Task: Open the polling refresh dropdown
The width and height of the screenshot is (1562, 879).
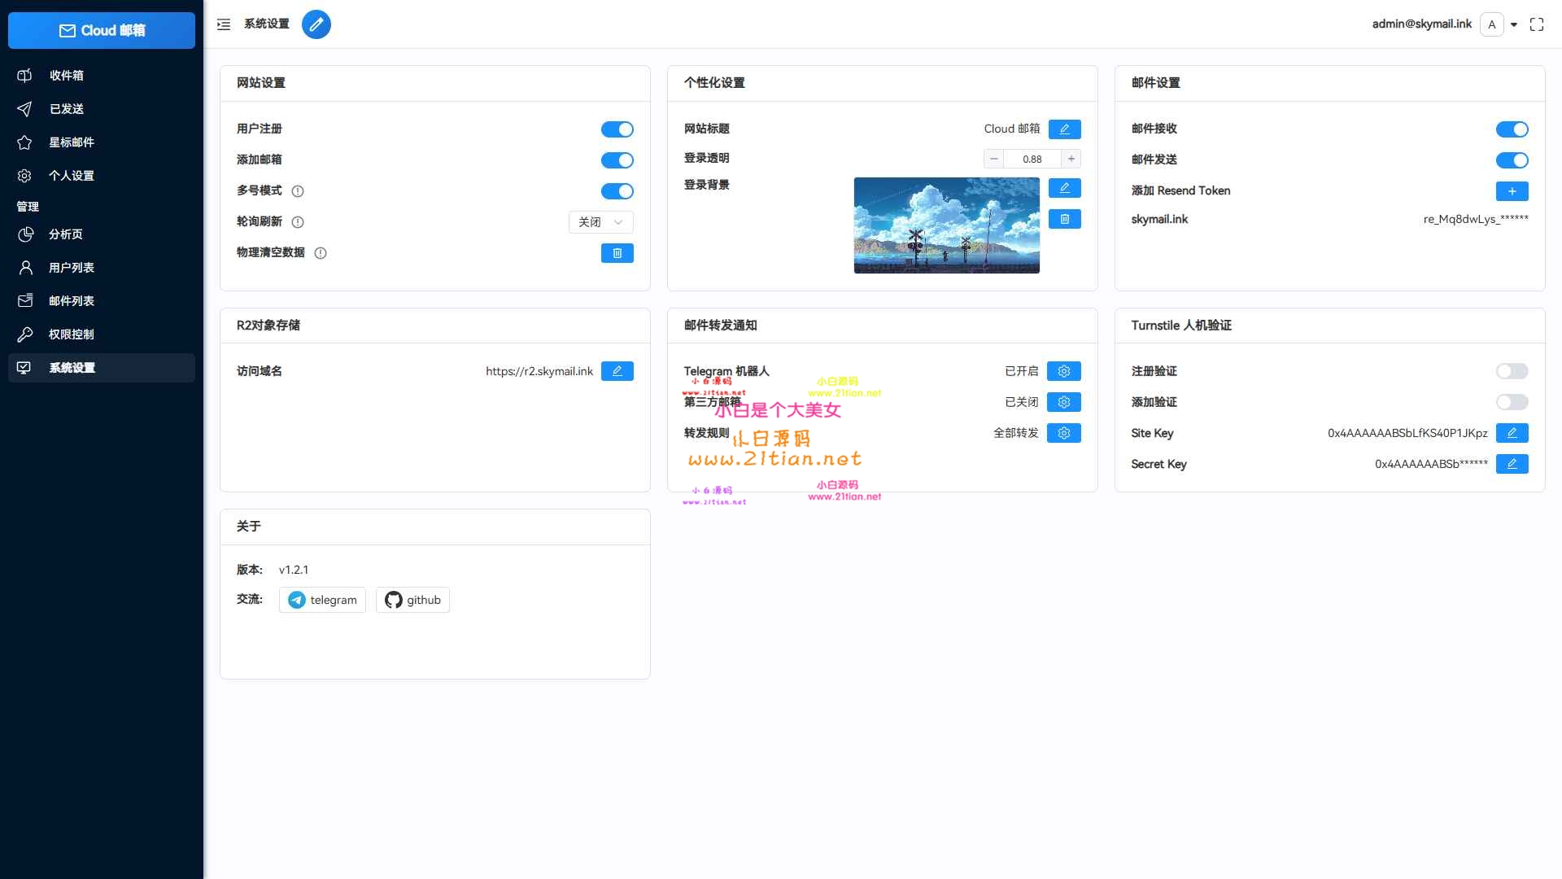Action: tap(600, 222)
